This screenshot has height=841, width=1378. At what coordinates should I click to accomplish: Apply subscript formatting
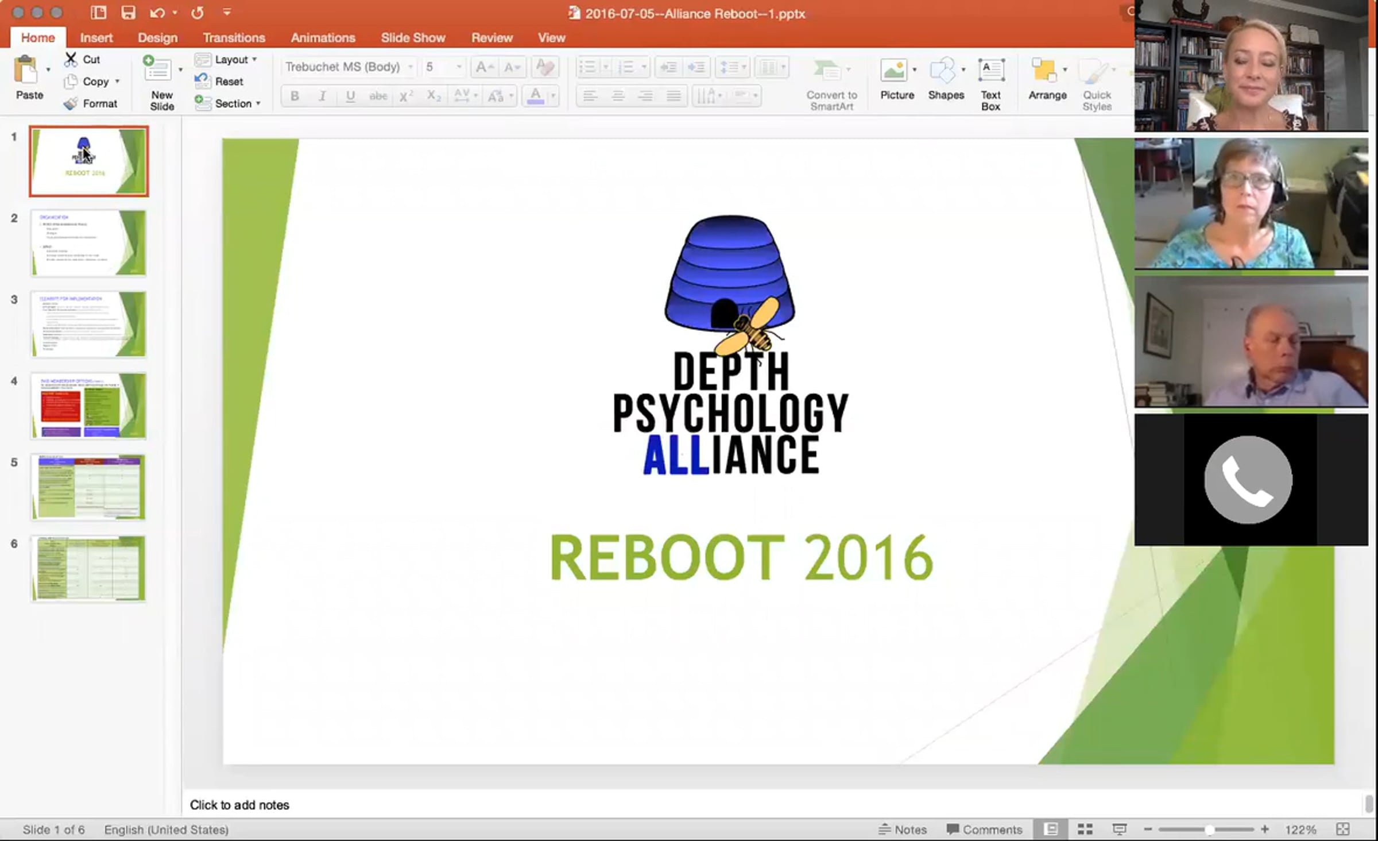pos(433,96)
